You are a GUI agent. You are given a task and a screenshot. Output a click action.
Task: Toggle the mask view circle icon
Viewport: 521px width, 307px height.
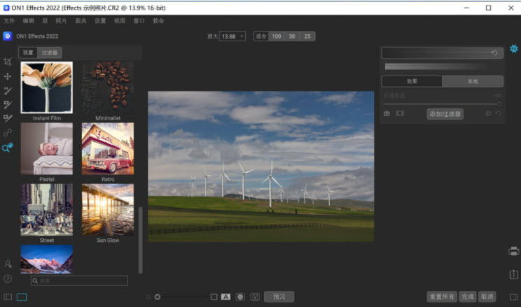[240, 297]
